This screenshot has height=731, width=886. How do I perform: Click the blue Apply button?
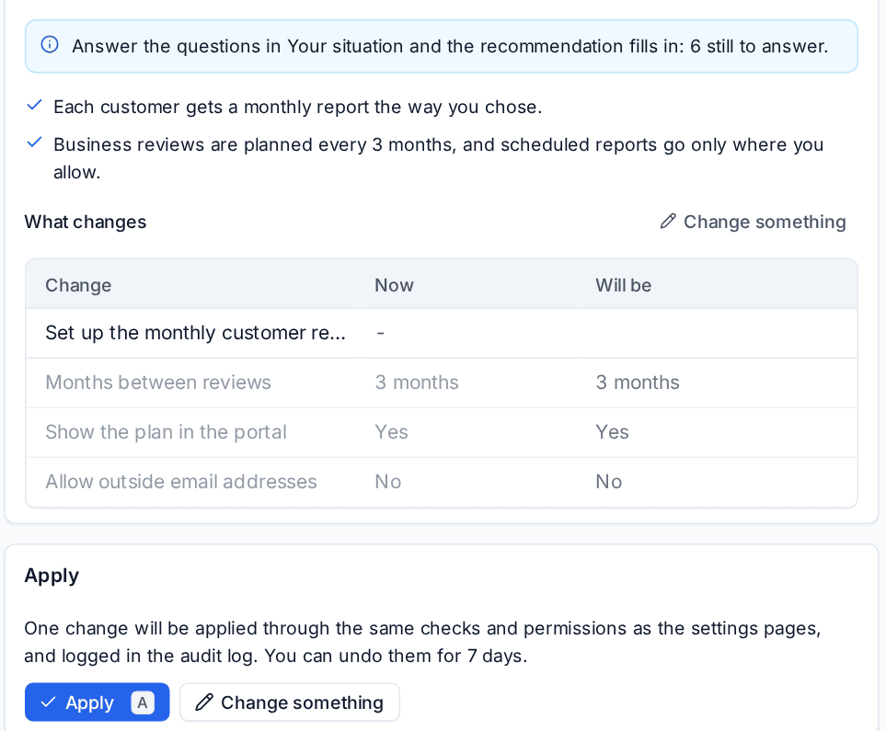[98, 702]
